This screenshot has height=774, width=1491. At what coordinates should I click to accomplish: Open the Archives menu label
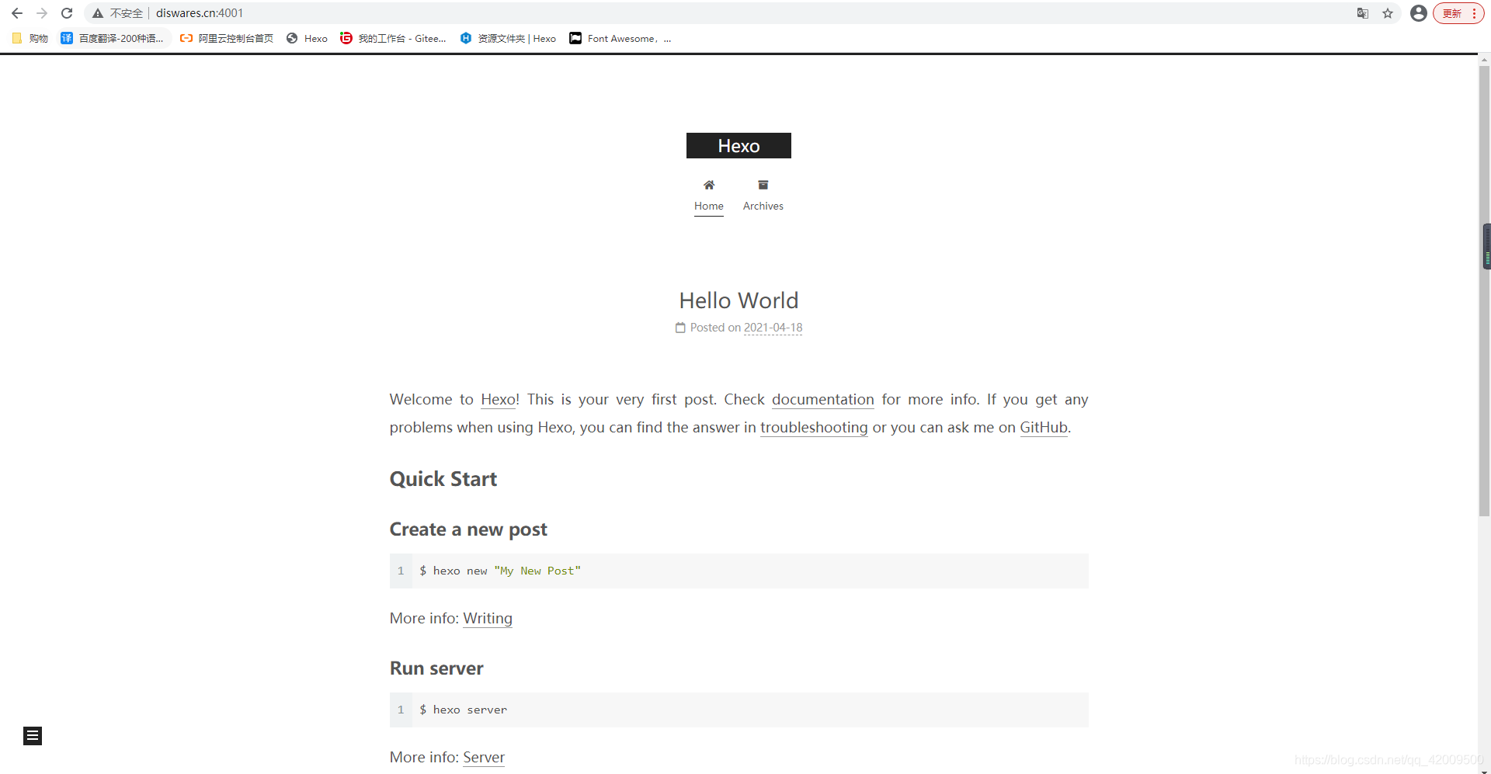coord(763,206)
